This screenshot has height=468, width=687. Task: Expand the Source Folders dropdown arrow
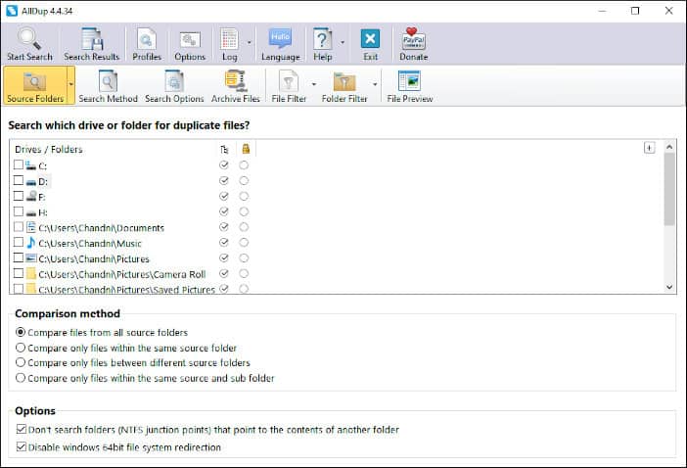(x=70, y=84)
